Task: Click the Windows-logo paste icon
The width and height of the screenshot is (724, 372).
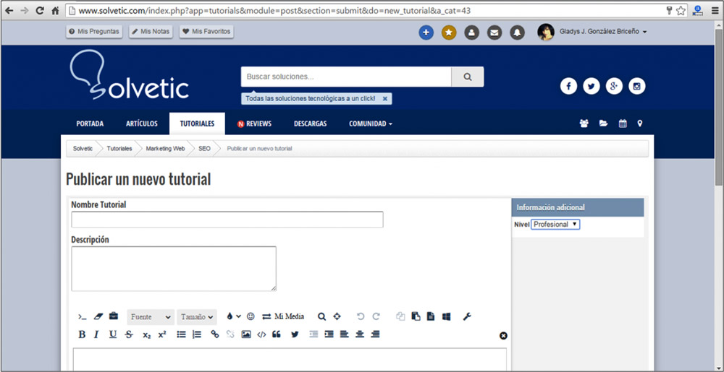Action: 446,316
